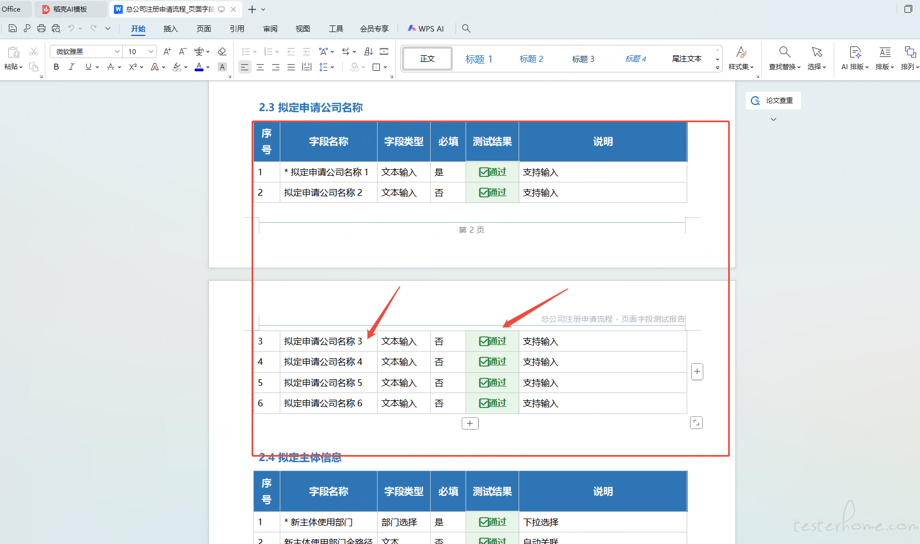
Task: Open the 稻壳AI模板 tab
Action: [70, 9]
